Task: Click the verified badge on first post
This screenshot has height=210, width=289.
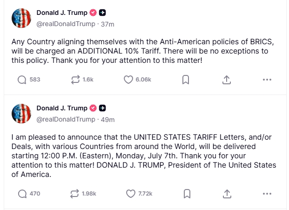Action: [x=93, y=13]
